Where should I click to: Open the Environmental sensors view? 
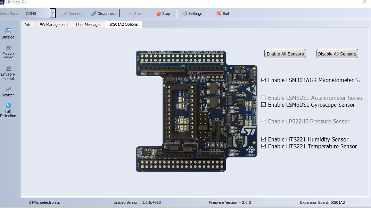8,69
